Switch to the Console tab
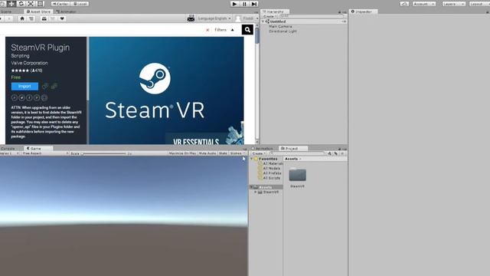Screen dimensions: 490x276 click(8, 148)
